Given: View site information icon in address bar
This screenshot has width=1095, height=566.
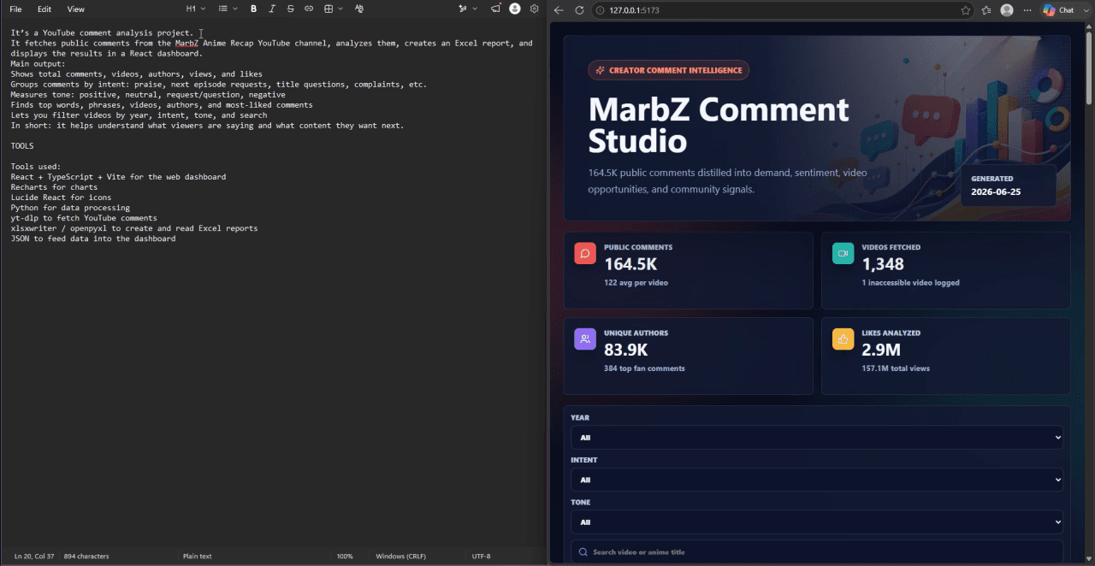Looking at the screenshot, I should coord(600,10).
